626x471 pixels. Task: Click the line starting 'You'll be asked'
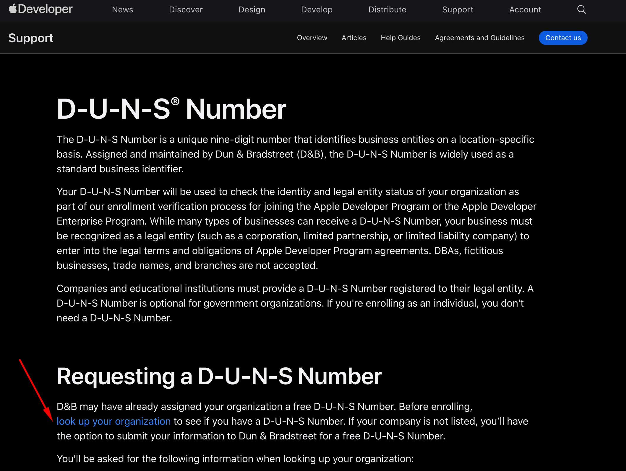pos(235,459)
